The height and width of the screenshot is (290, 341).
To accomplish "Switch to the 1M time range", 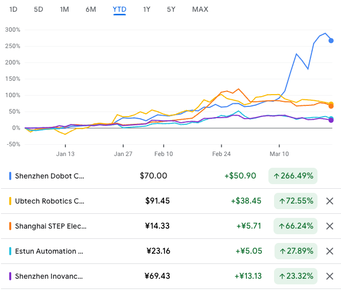I will [x=64, y=9].
